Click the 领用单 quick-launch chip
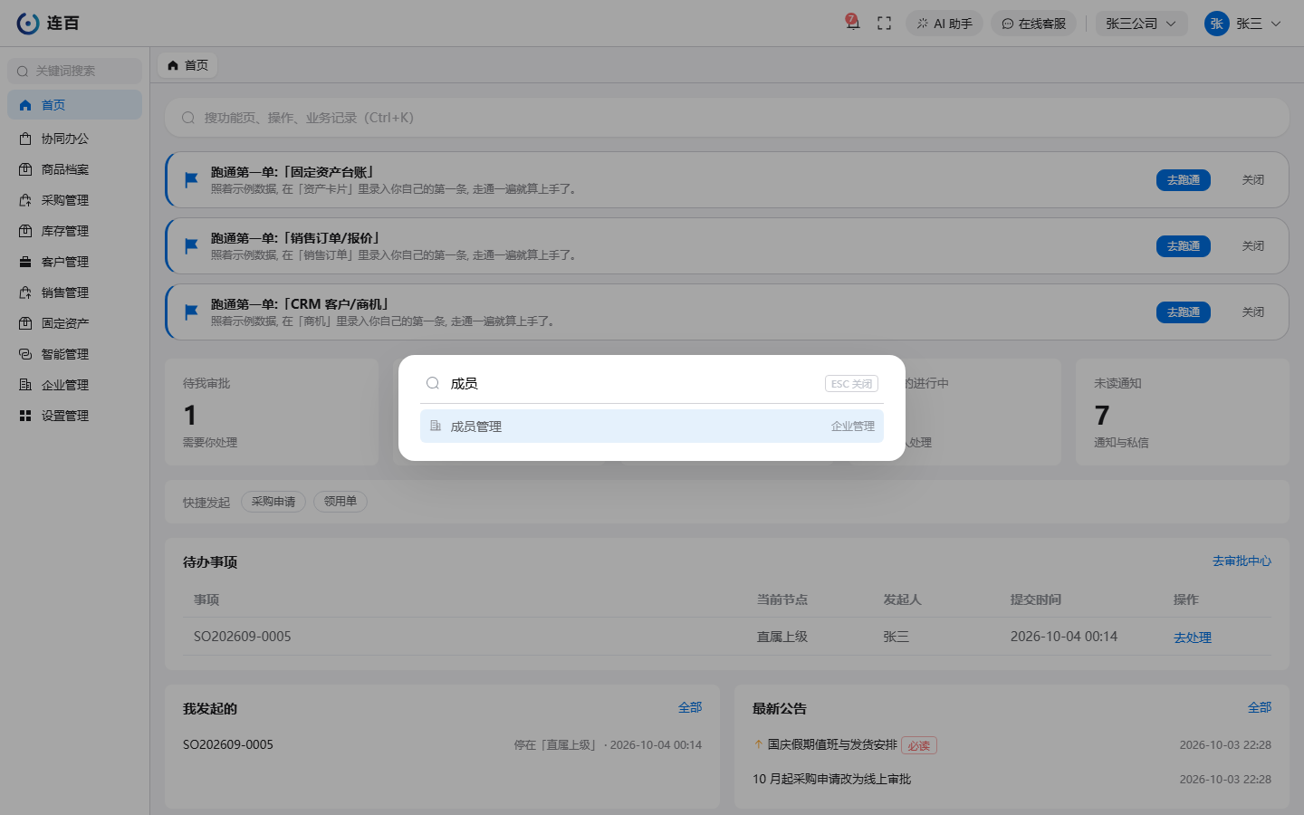Screen dimensions: 1304x815 pyautogui.click(x=340, y=502)
